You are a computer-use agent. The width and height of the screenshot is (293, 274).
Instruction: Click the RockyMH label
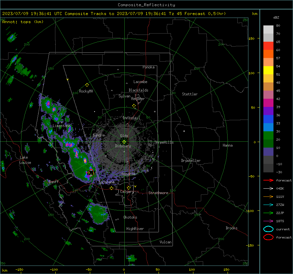click(x=86, y=91)
